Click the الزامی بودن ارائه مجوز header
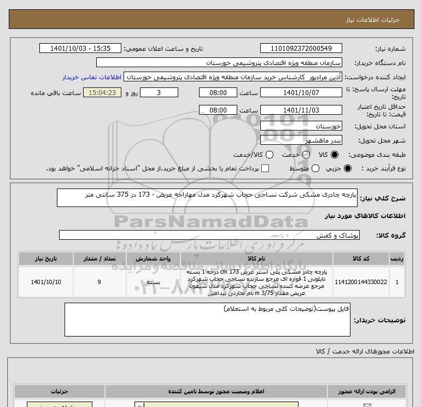This screenshot has width=421, height=407. click(x=366, y=392)
